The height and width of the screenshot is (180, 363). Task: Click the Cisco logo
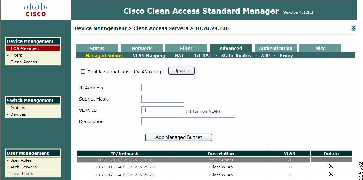point(35,10)
